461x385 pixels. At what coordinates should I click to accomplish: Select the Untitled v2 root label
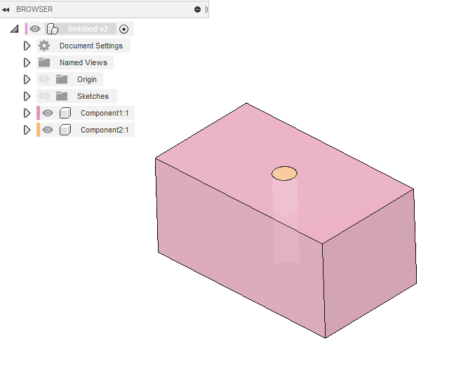click(88, 29)
